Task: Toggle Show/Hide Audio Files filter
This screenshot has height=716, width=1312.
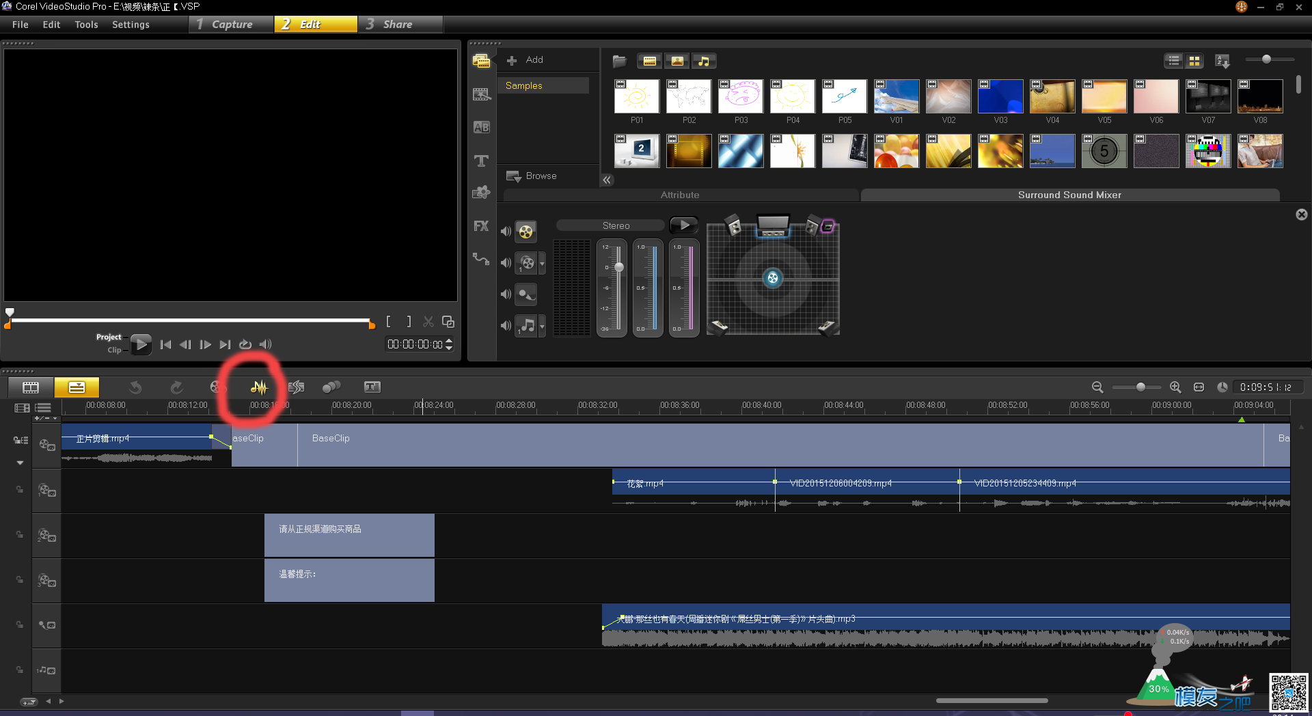Action: [704, 61]
